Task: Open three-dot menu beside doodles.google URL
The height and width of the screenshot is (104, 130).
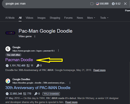Action: click(70, 83)
